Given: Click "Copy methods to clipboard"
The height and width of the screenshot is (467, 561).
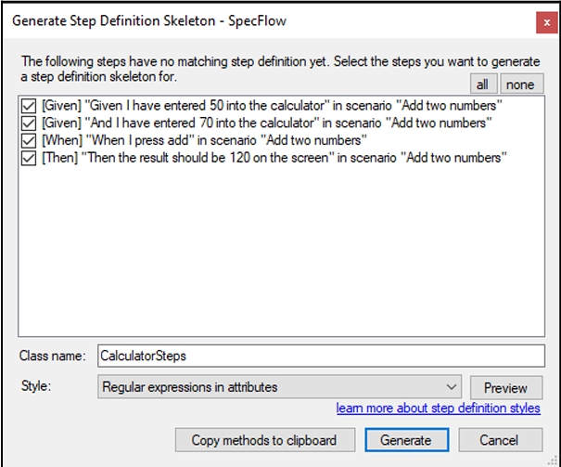Looking at the screenshot, I should (263, 440).
